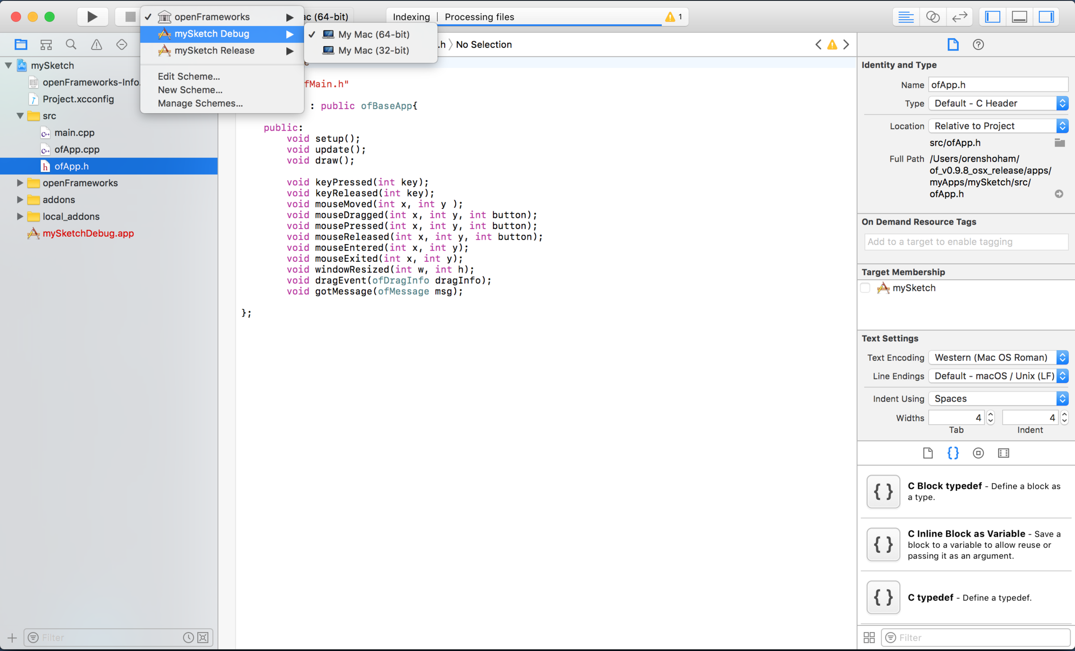Open the Indent Using dropdown
Screen dimensions: 1075x651
point(998,398)
